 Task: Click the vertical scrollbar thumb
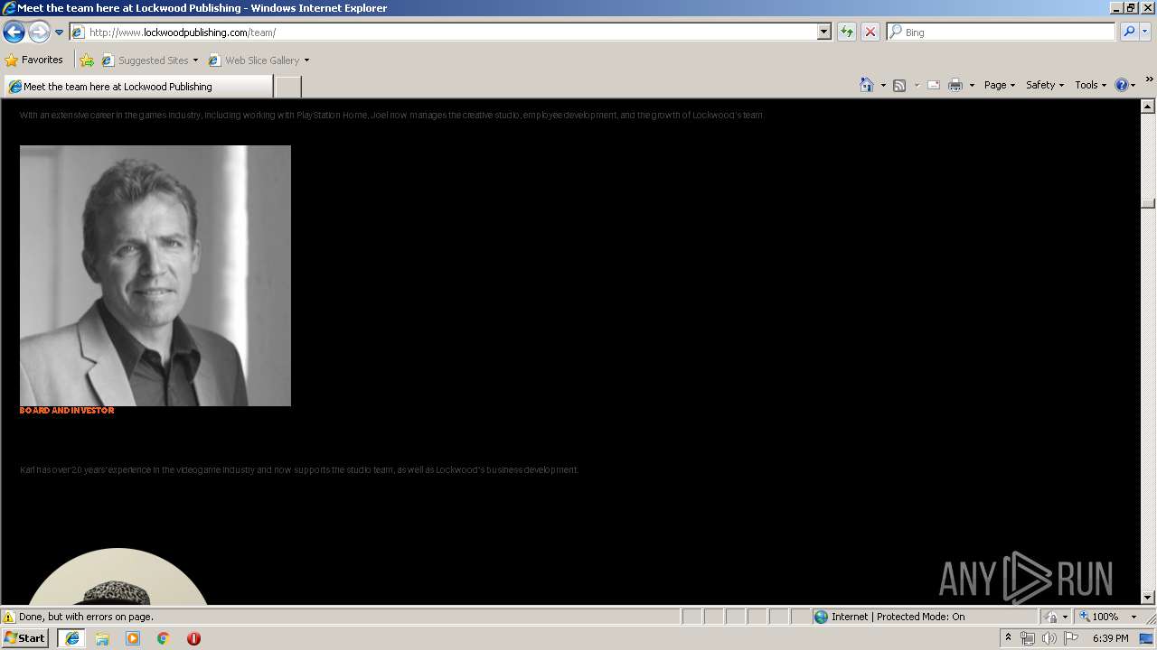pyautogui.click(x=1148, y=203)
